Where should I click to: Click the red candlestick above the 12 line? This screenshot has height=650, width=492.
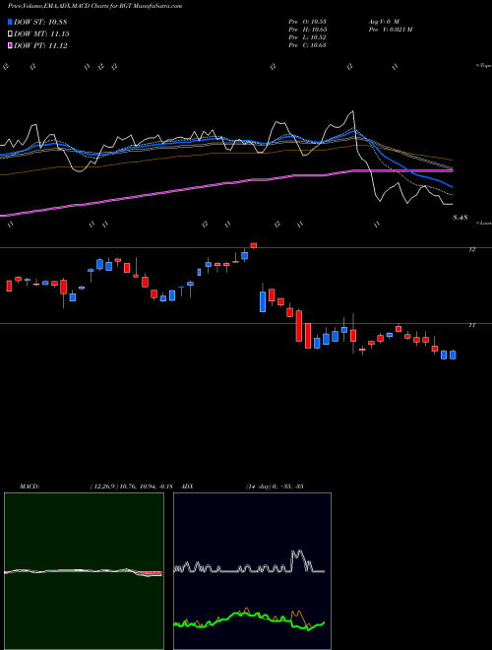(x=254, y=245)
